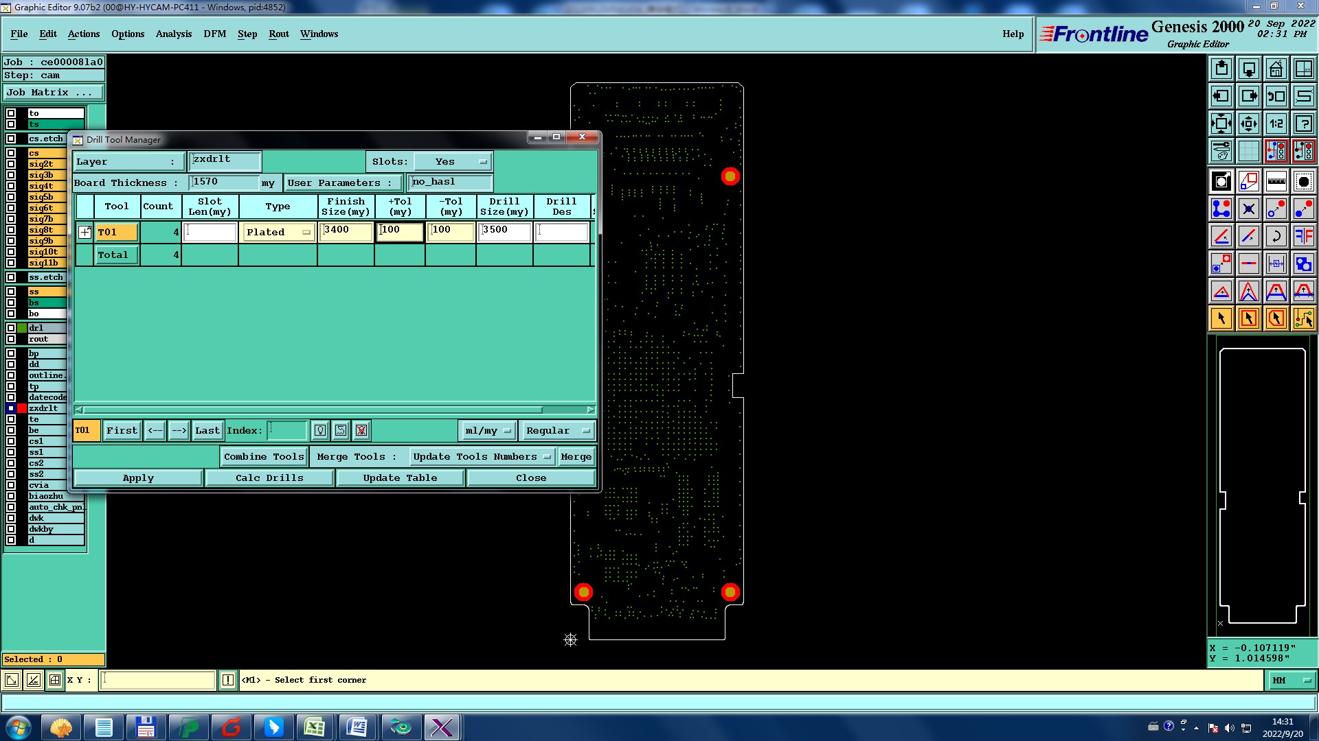Image resolution: width=1319 pixels, height=741 pixels.
Task: Open the Plated type dropdown
Action: click(278, 232)
